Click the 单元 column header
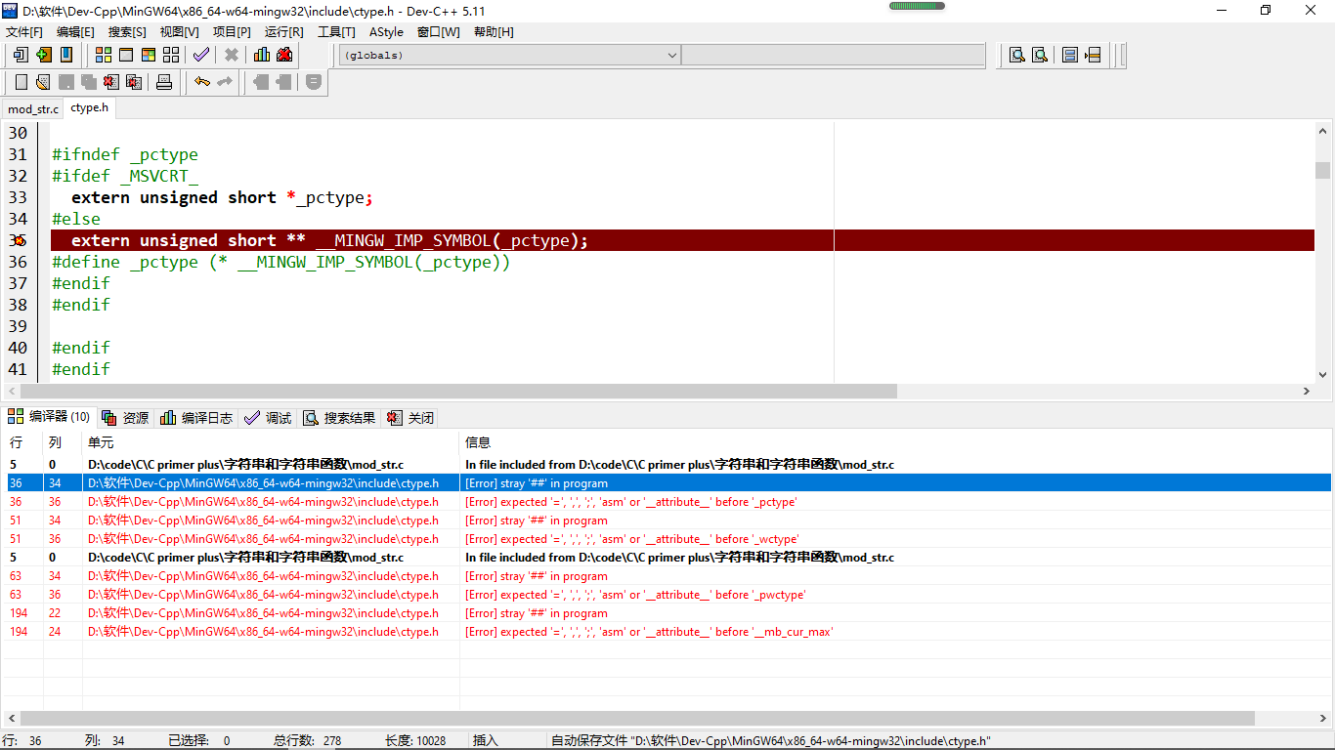 point(271,442)
